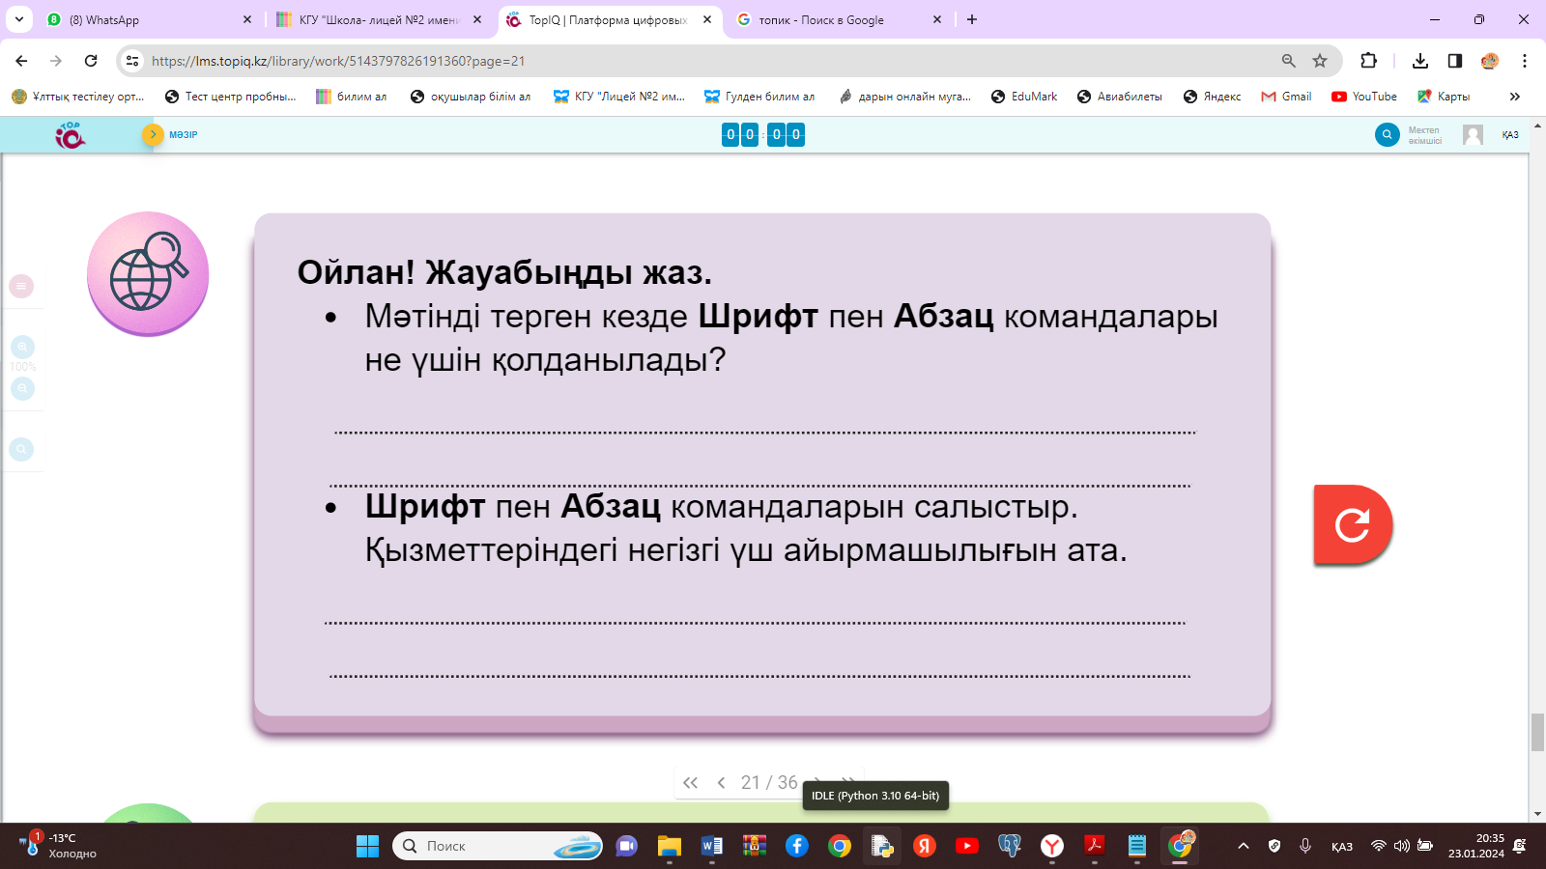Jump to the first page of the lesson
Image resolution: width=1546 pixels, height=869 pixels.
coord(690,783)
